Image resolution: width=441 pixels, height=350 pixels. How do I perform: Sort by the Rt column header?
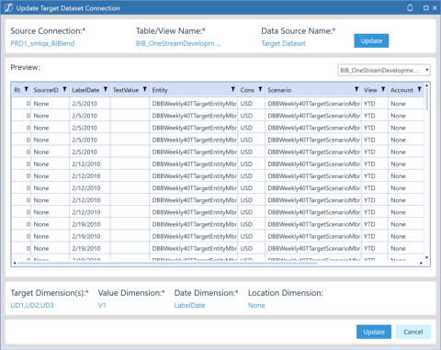coord(17,90)
